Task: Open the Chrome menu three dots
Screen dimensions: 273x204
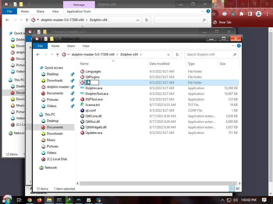Action: [267, 14]
